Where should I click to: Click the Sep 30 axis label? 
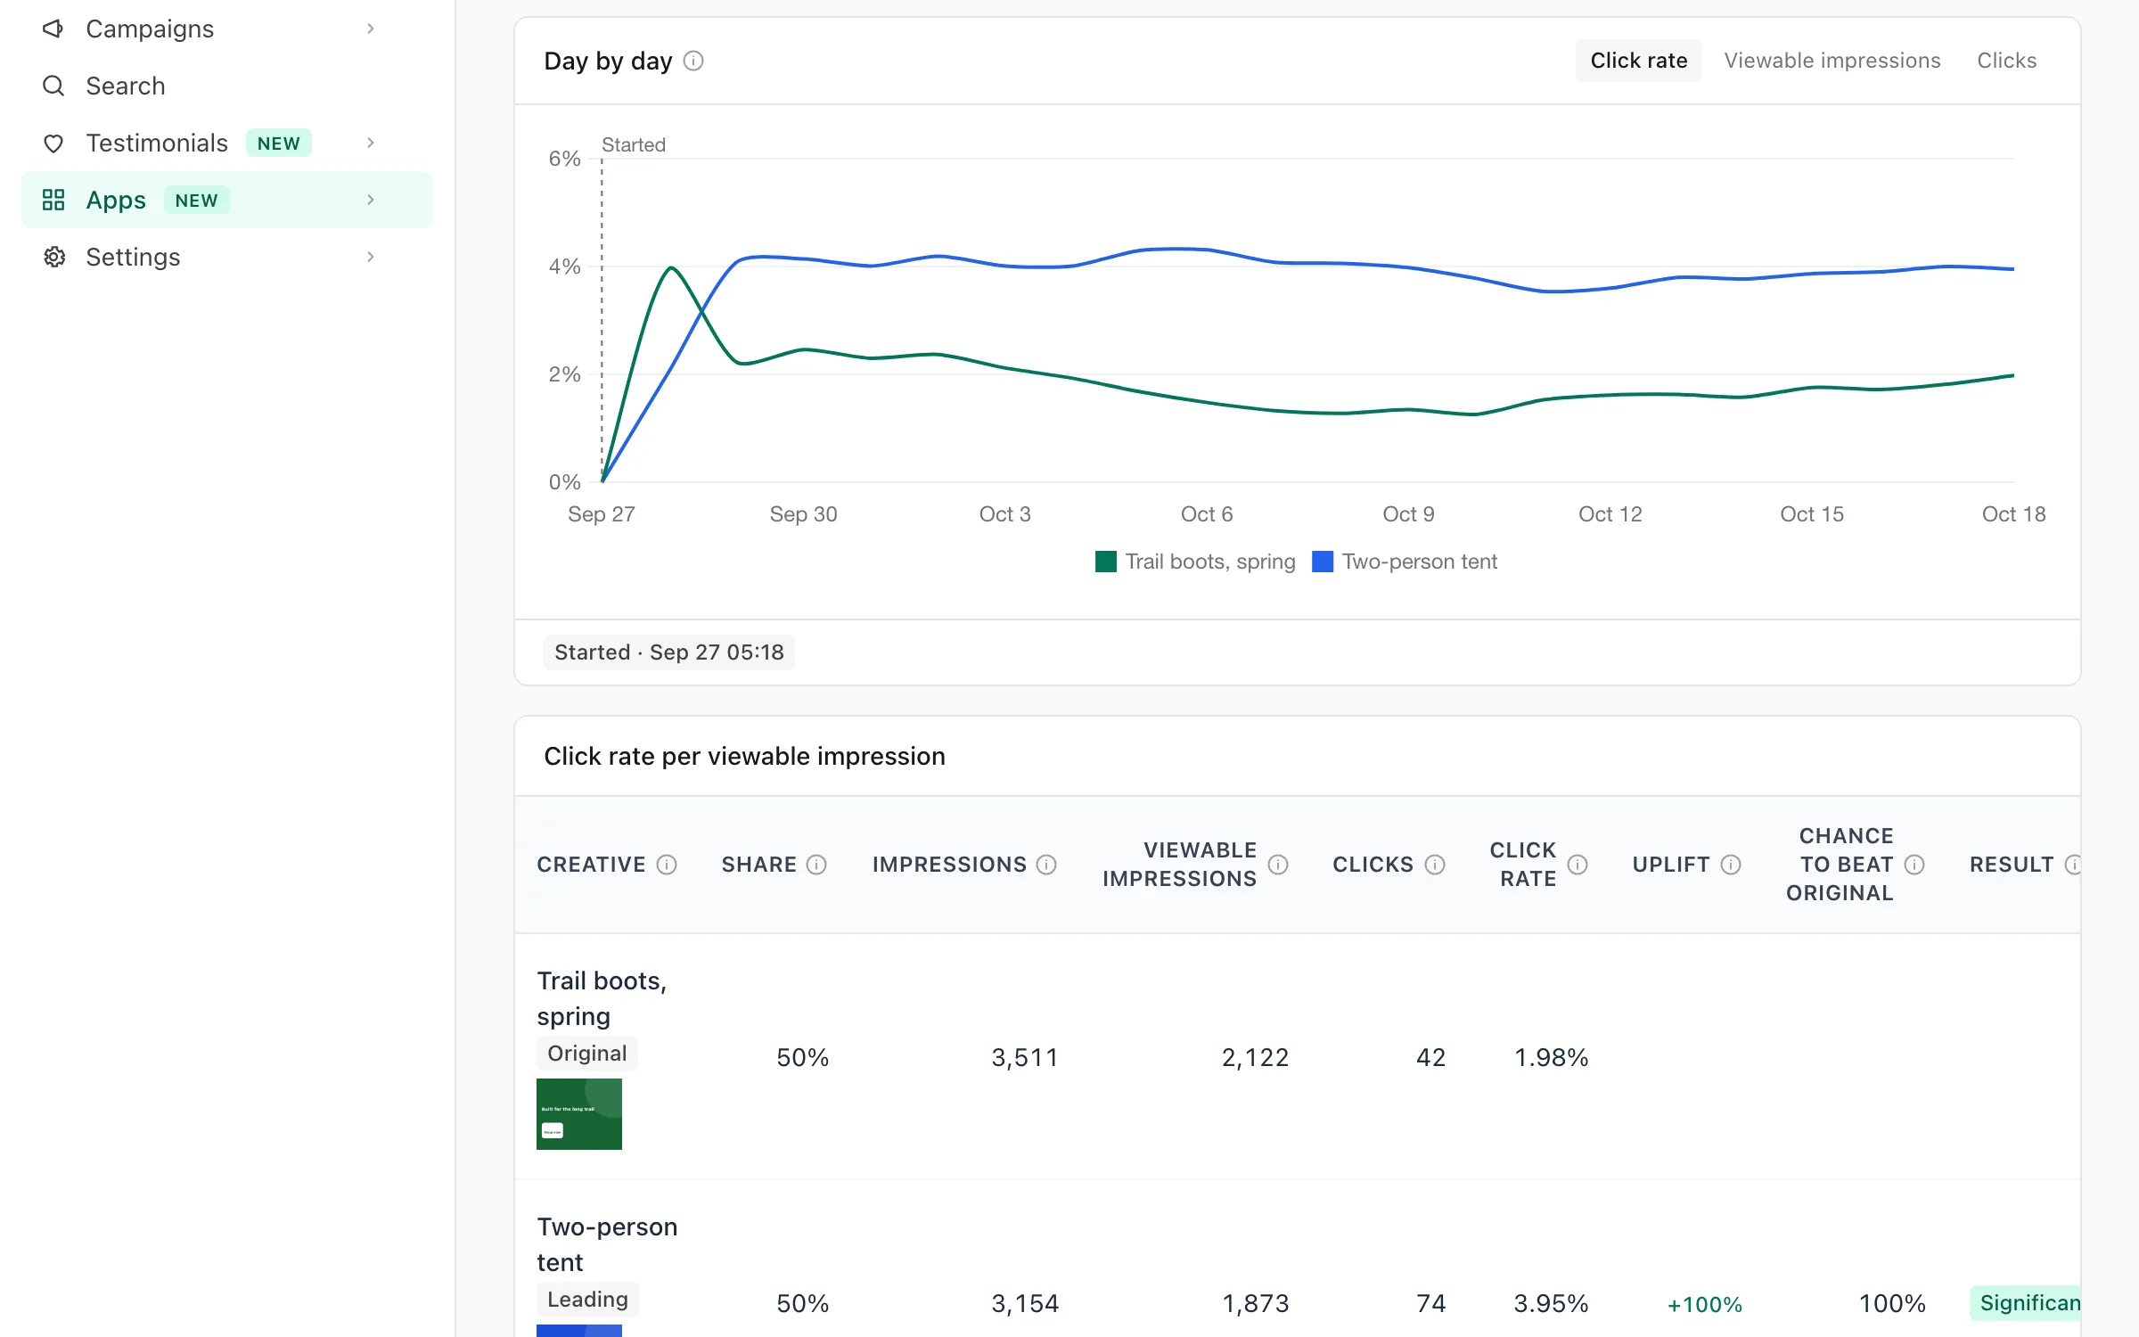click(x=803, y=514)
